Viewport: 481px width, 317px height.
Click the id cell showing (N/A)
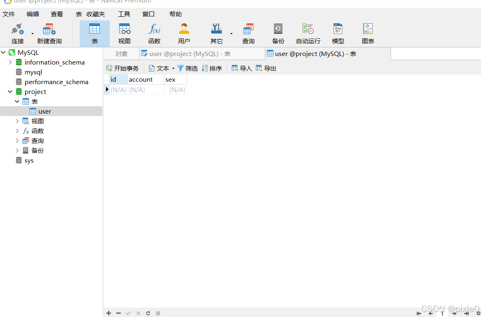tap(118, 89)
